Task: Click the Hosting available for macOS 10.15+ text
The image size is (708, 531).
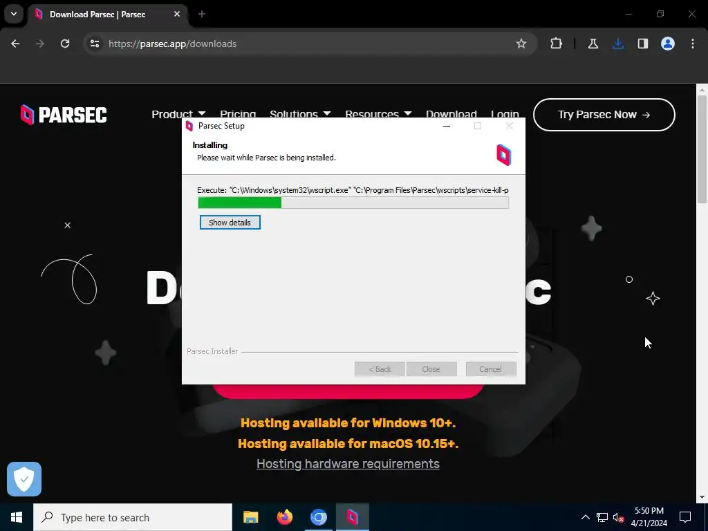Action: click(348, 444)
